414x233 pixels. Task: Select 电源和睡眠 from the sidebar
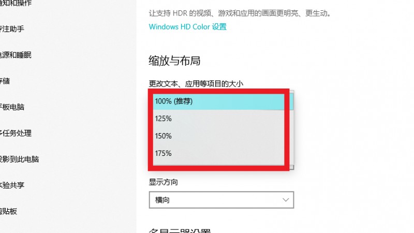point(16,55)
